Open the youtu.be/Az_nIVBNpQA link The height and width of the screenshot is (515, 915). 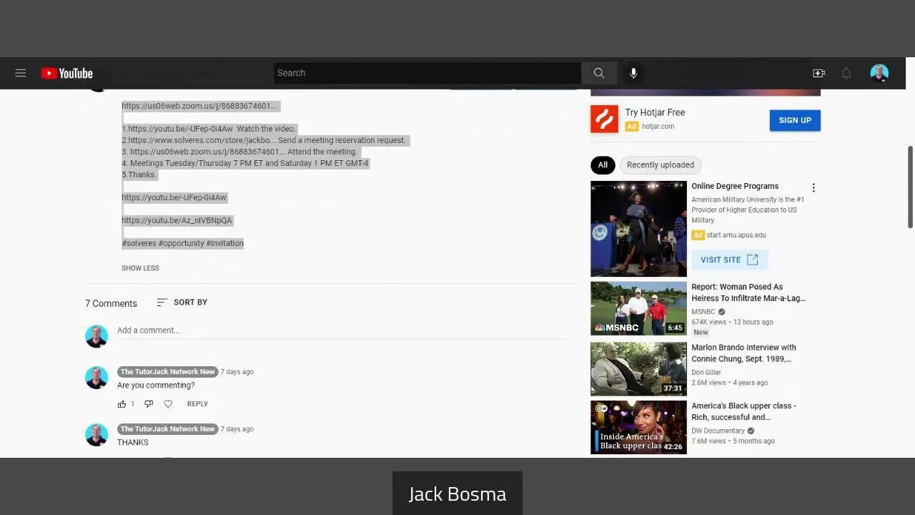(177, 220)
